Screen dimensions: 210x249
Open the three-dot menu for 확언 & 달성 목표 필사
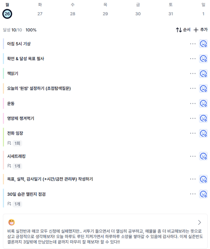coord(193,59)
